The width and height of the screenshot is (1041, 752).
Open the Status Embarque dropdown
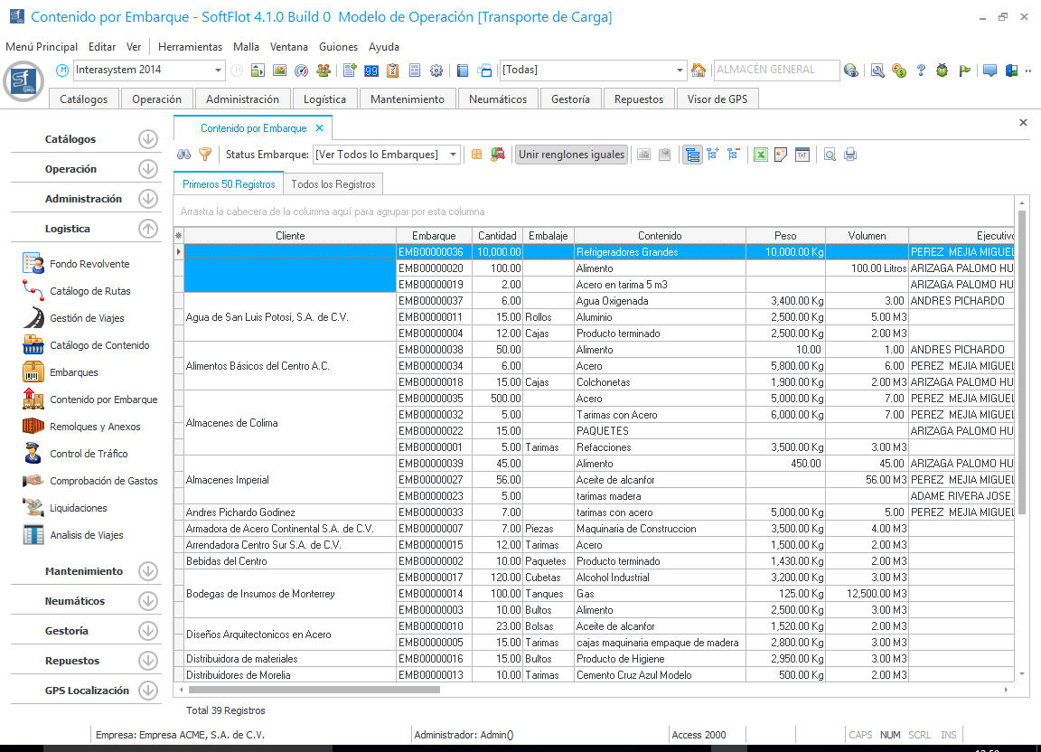coord(454,155)
